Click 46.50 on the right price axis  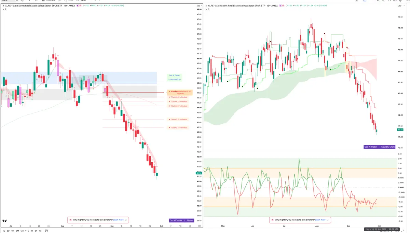coord(400,17)
